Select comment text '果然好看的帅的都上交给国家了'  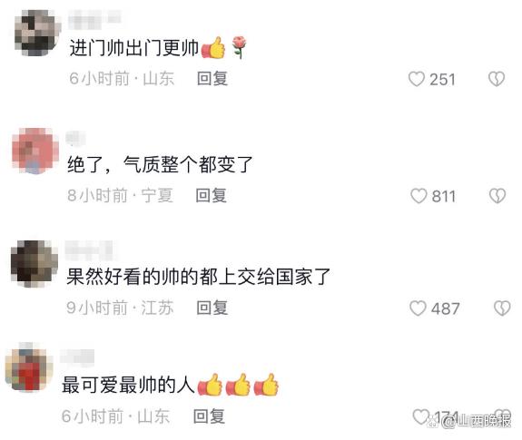(x=199, y=277)
